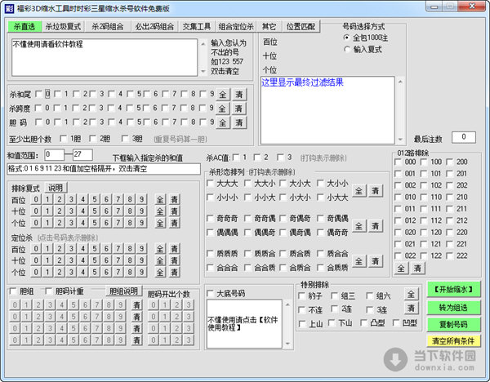Click the 【开始缩水】 button
Viewport: 490px width, 382px height.
pyautogui.click(x=453, y=290)
